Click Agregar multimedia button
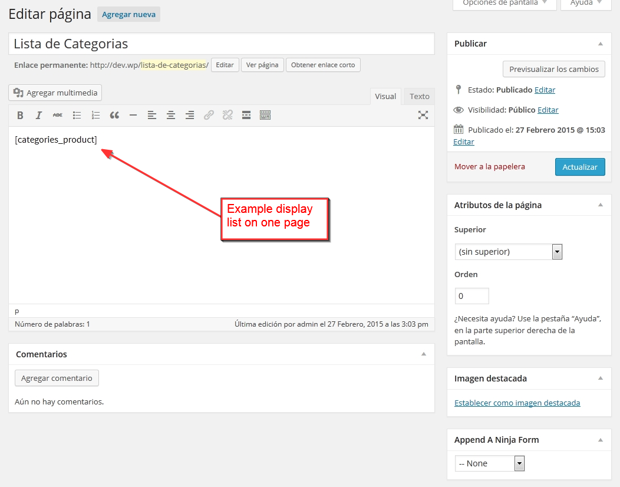 click(55, 93)
